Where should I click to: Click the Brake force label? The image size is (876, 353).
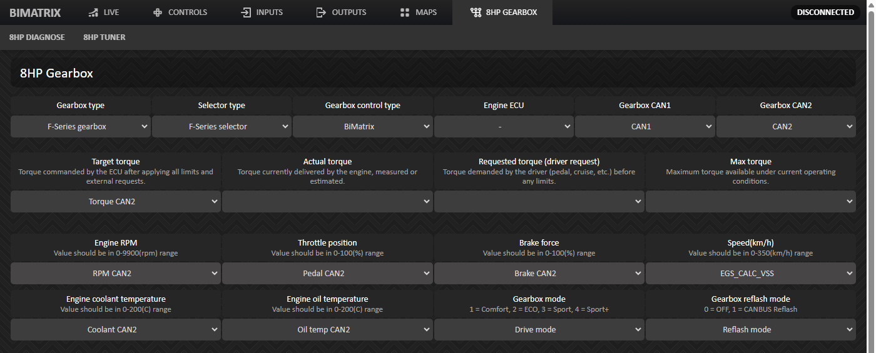(x=539, y=243)
